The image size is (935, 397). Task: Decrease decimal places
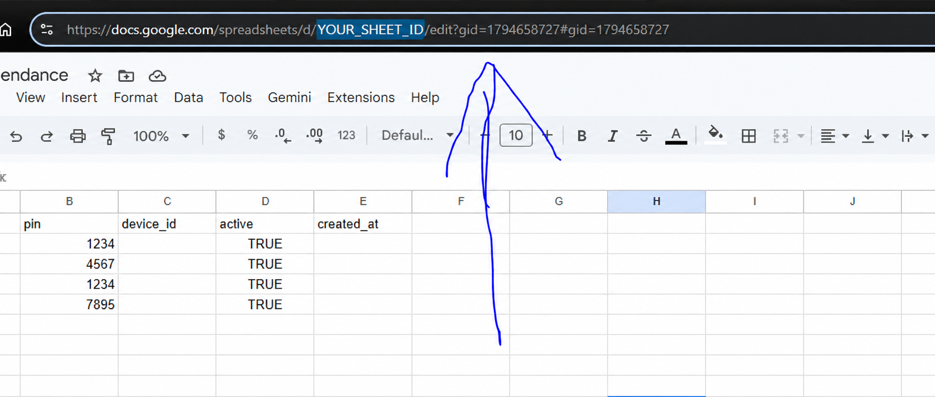pyautogui.click(x=283, y=135)
